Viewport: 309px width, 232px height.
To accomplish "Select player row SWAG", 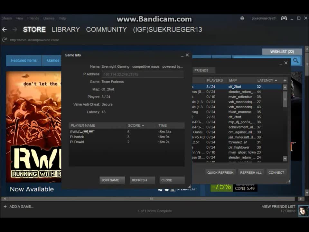I will 126,132.
